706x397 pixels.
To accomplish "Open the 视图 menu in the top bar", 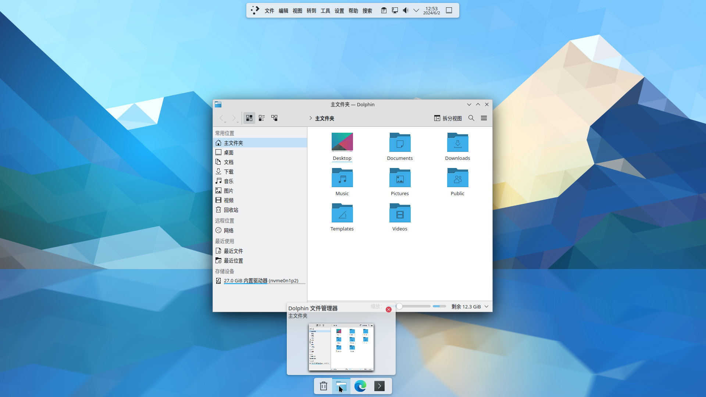I will click(297, 11).
